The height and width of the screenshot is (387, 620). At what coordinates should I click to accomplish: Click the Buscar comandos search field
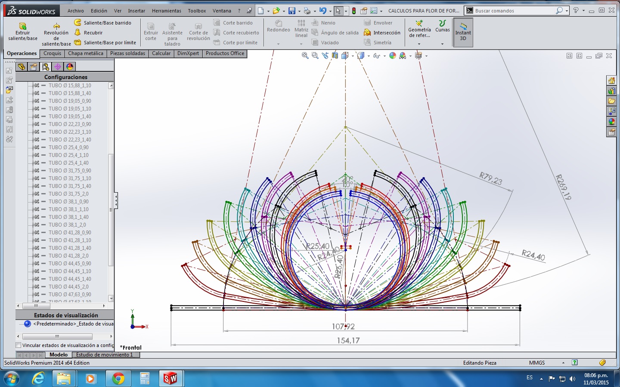(x=515, y=11)
